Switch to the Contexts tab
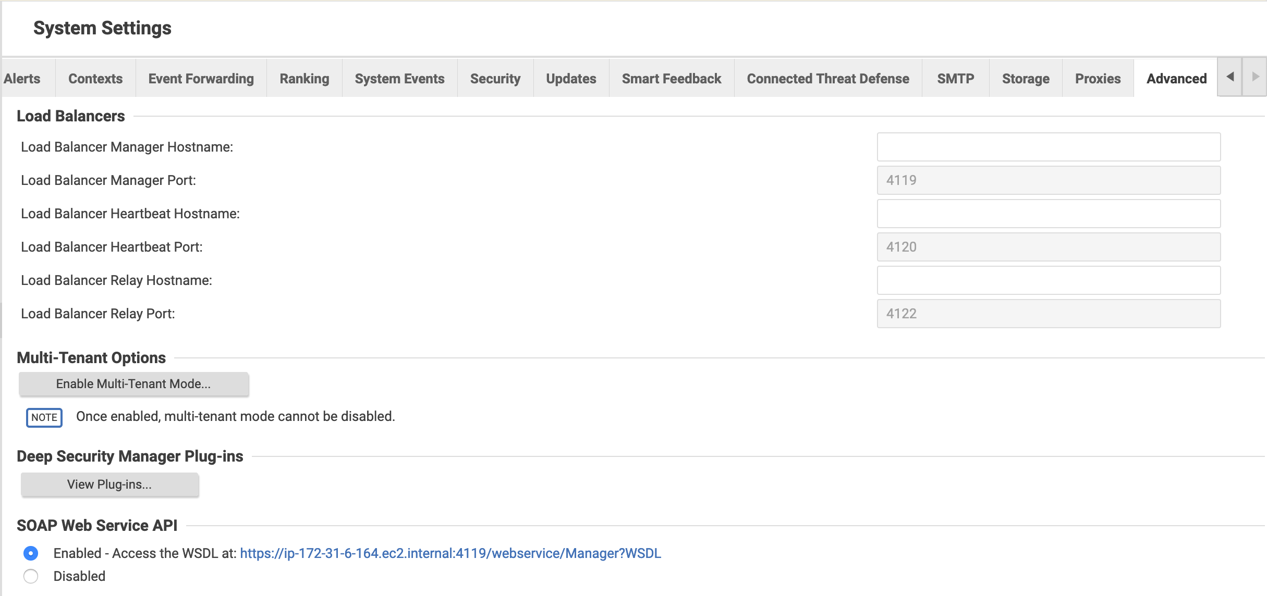 [x=95, y=79]
